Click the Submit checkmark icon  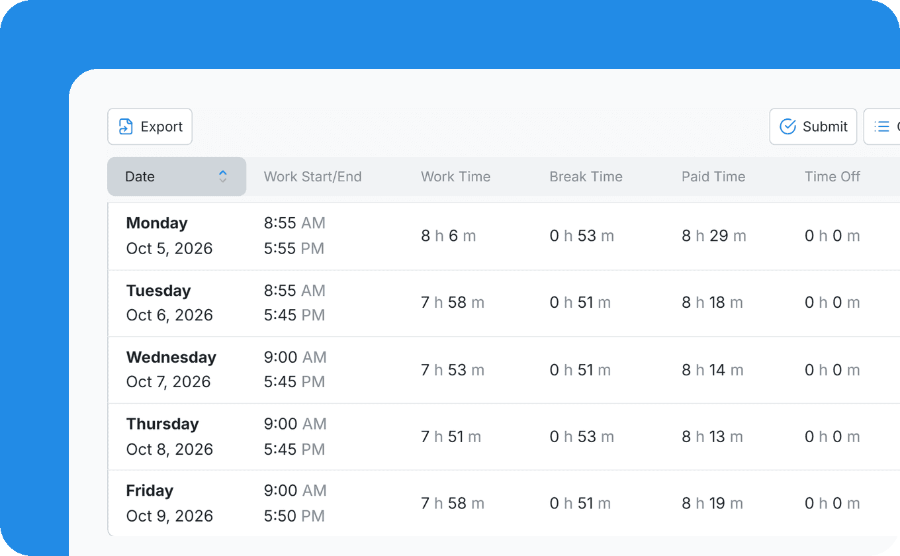tap(787, 126)
